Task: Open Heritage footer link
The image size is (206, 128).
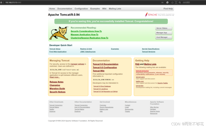Action: pyautogui.click(x=153, y=109)
